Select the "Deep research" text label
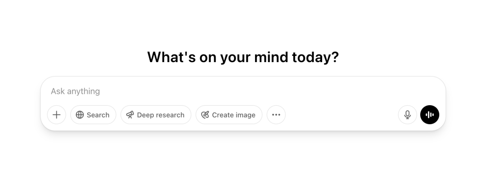The width and height of the screenshot is (490, 185). pos(161,115)
